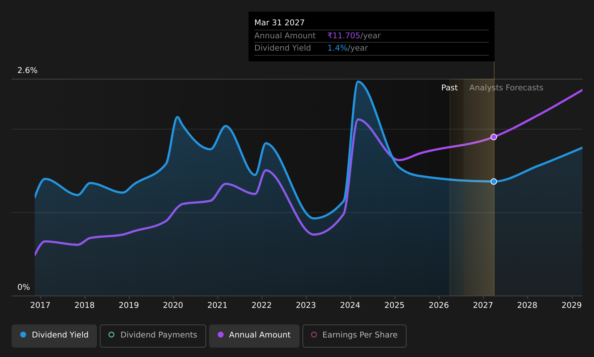The height and width of the screenshot is (357, 594).
Task: Click the 2024 dividend yield peak
Action: [358, 82]
